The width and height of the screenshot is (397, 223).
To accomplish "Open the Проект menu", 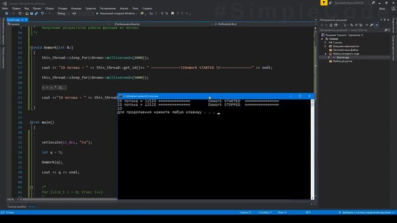I will 37,8.
